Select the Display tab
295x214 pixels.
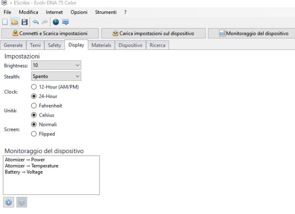(x=76, y=45)
